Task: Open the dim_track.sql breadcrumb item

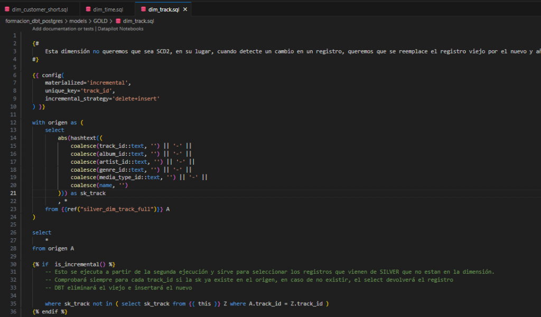Action: pyautogui.click(x=138, y=21)
